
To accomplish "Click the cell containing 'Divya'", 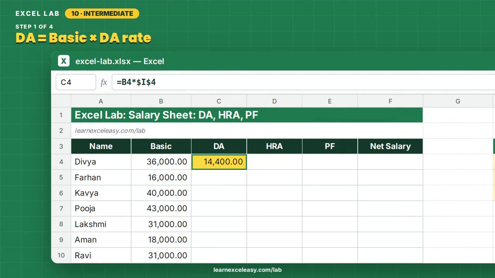I will point(101,162).
